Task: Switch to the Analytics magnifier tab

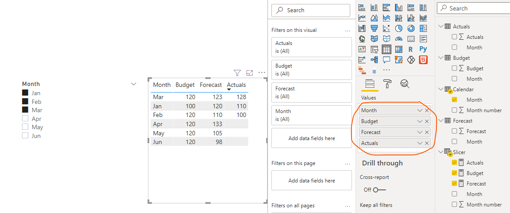Action: pos(404,84)
